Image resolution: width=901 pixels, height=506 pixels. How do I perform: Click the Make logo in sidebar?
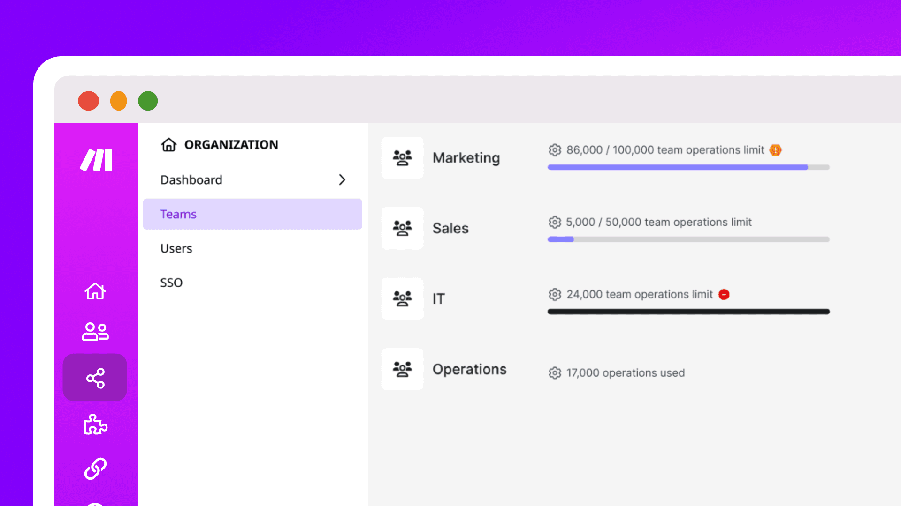(96, 160)
